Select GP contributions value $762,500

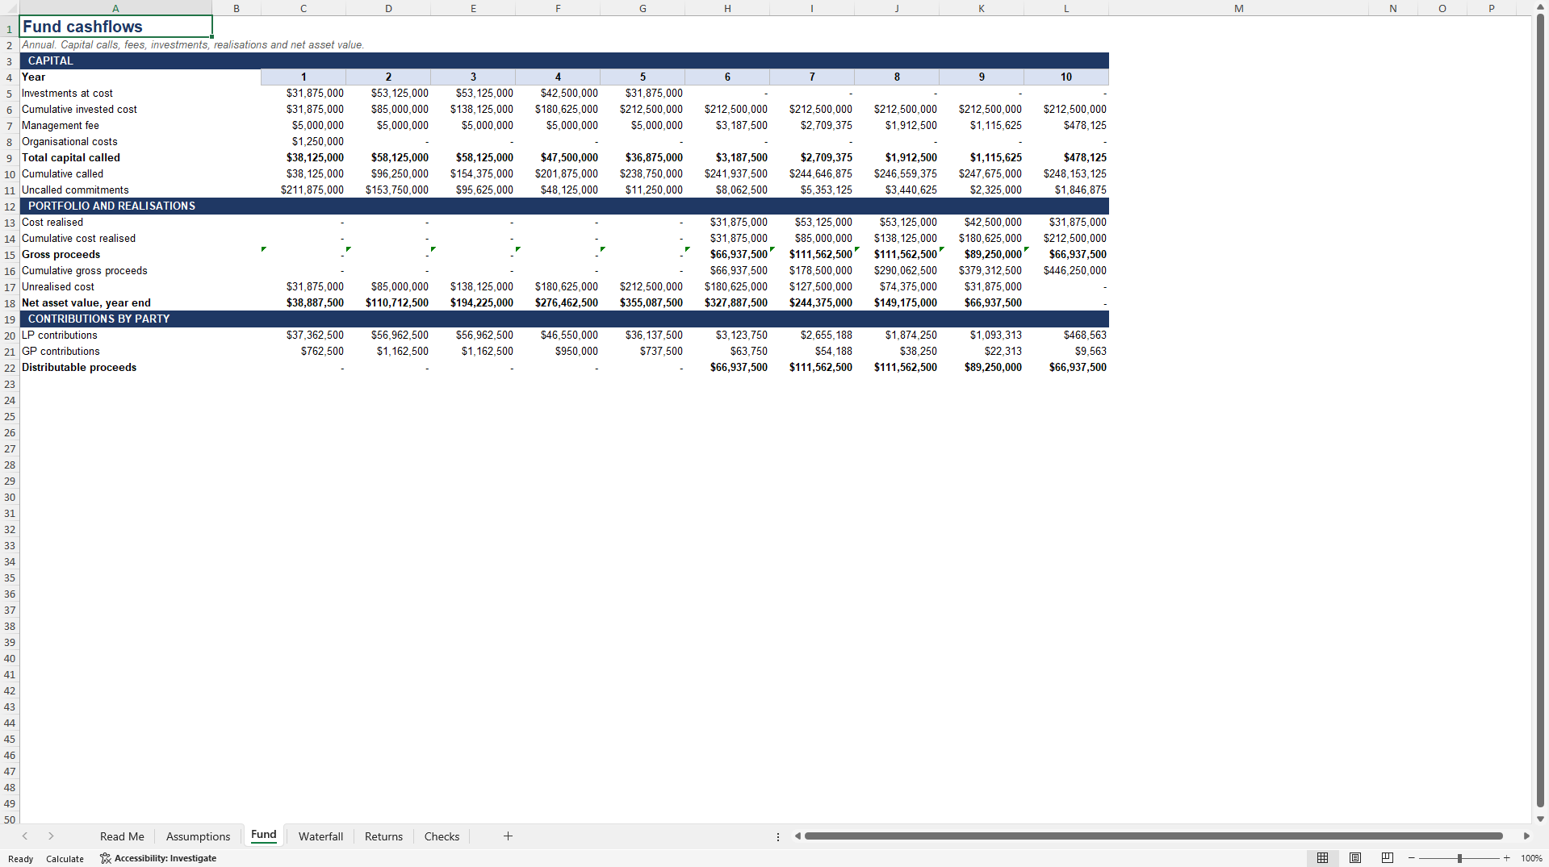(304, 351)
